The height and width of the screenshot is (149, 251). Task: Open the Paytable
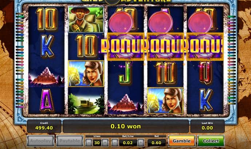pos(70,141)
